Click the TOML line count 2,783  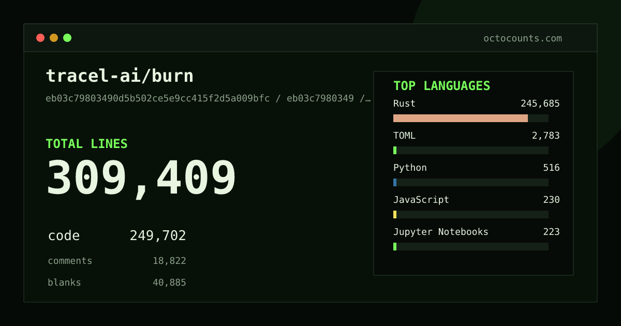coord(546,136)
